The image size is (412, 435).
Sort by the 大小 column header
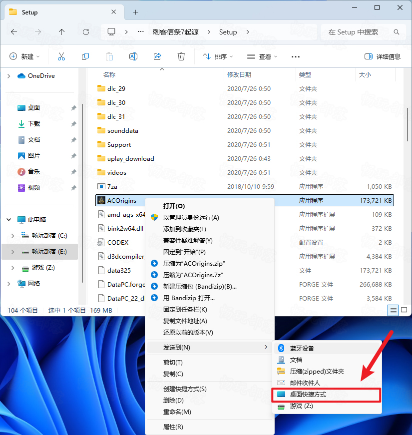tap(365, 74)
